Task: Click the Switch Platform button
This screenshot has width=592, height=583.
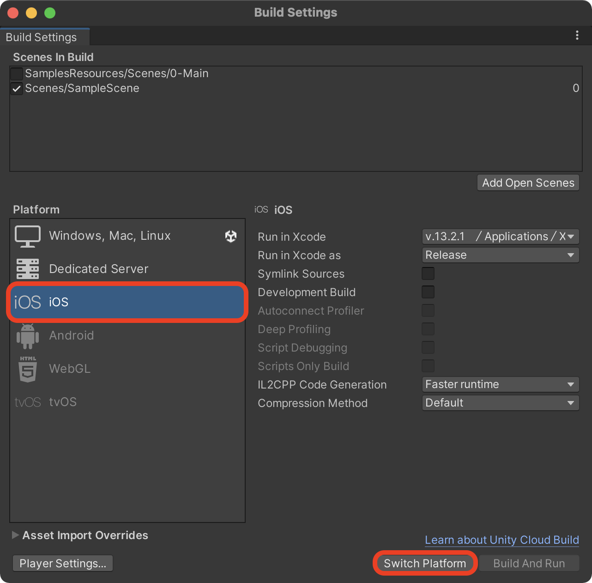Action: [x=425, y=563]
